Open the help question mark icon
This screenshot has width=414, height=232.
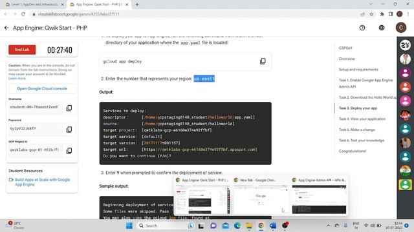[362, 28]
